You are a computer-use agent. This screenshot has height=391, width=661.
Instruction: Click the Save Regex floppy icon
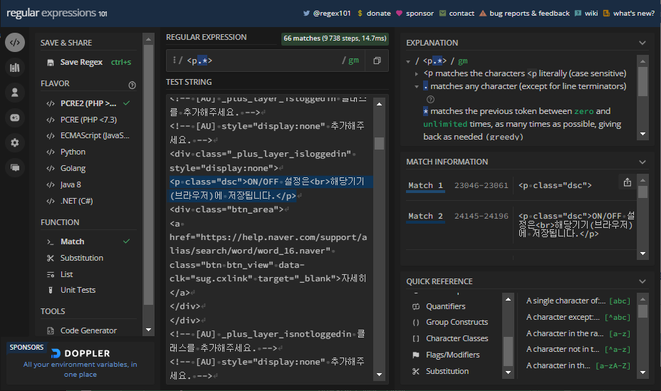click(x=50, y=63)
